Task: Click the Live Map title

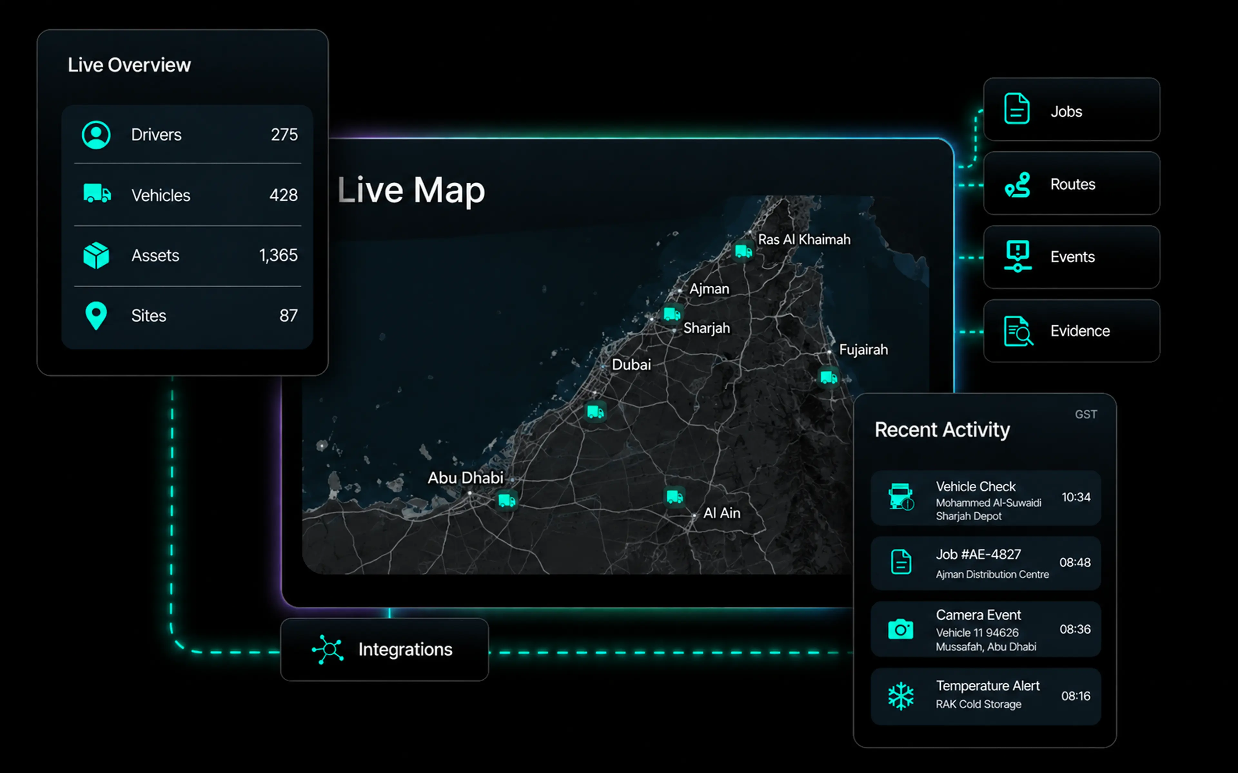Action: (411, 190)
